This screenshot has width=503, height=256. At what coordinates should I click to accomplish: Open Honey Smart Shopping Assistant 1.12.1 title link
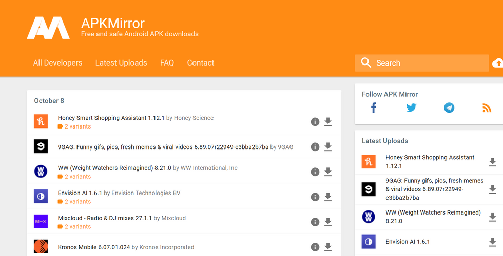coord(111,118)
